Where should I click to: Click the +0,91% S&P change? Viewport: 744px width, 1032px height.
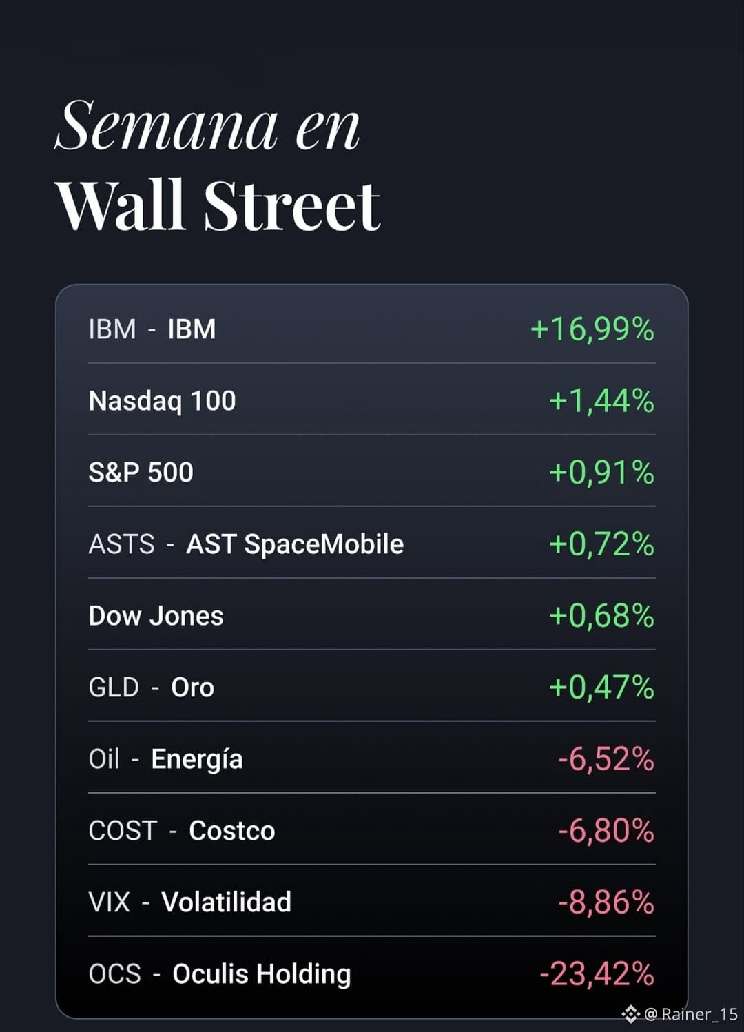pyautogui.click(x=601, y=472)
